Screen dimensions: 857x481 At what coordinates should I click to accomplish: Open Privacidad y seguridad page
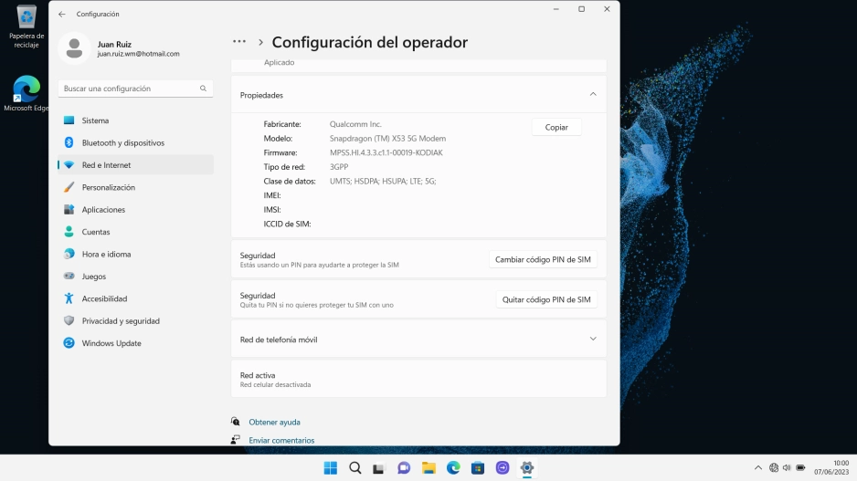point(121,321)
